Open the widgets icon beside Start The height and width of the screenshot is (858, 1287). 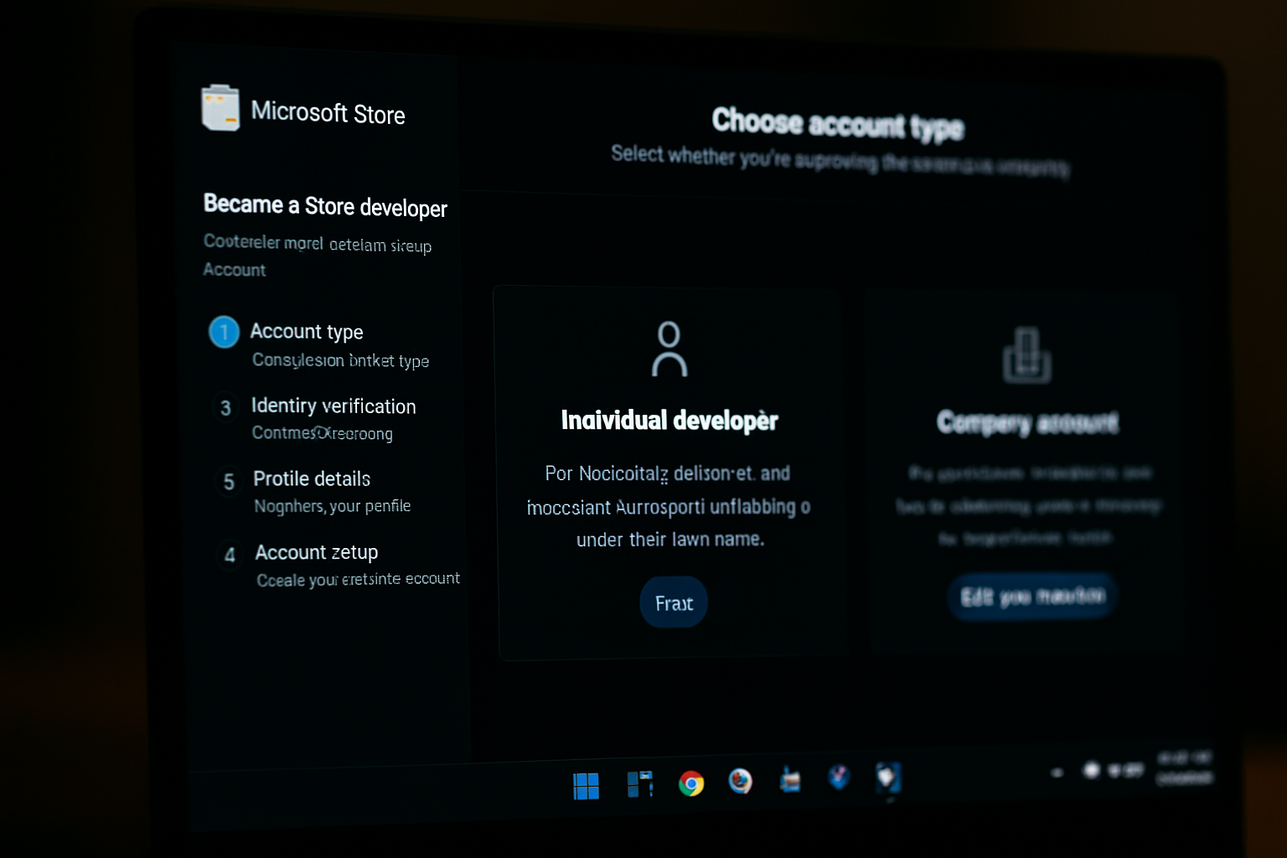click(x=640, y=784)
